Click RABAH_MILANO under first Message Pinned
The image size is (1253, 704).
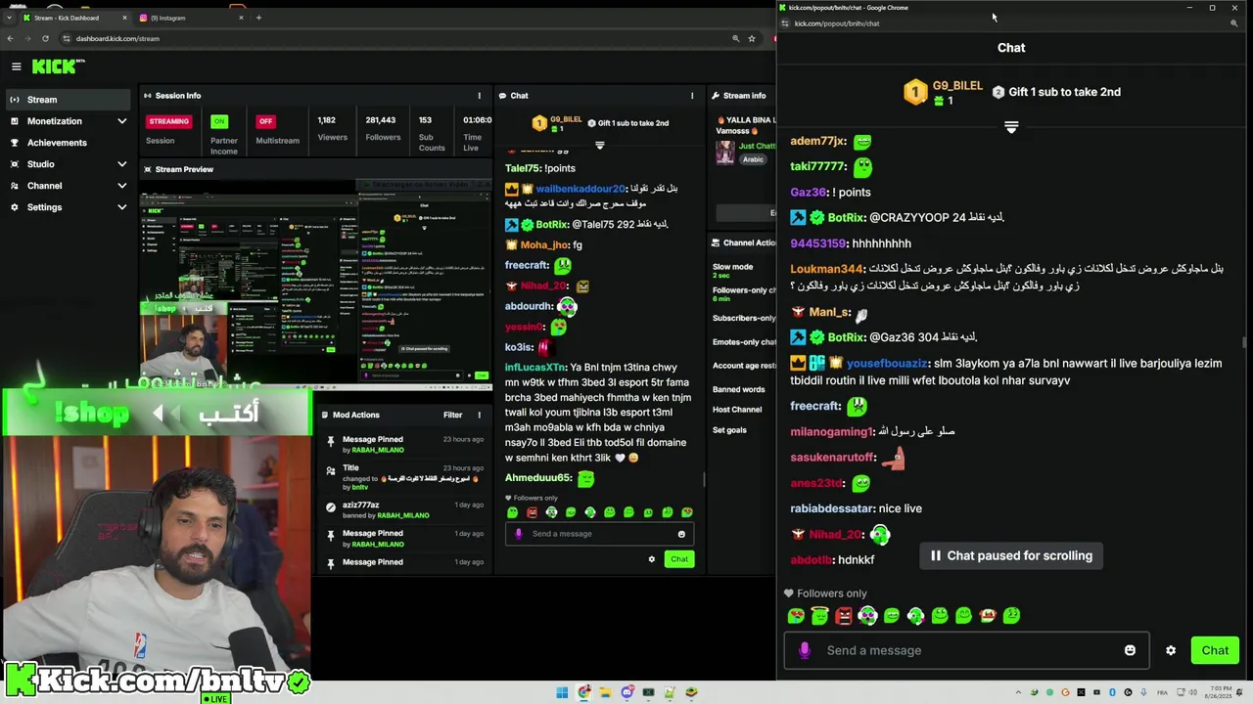coord(377,450)
